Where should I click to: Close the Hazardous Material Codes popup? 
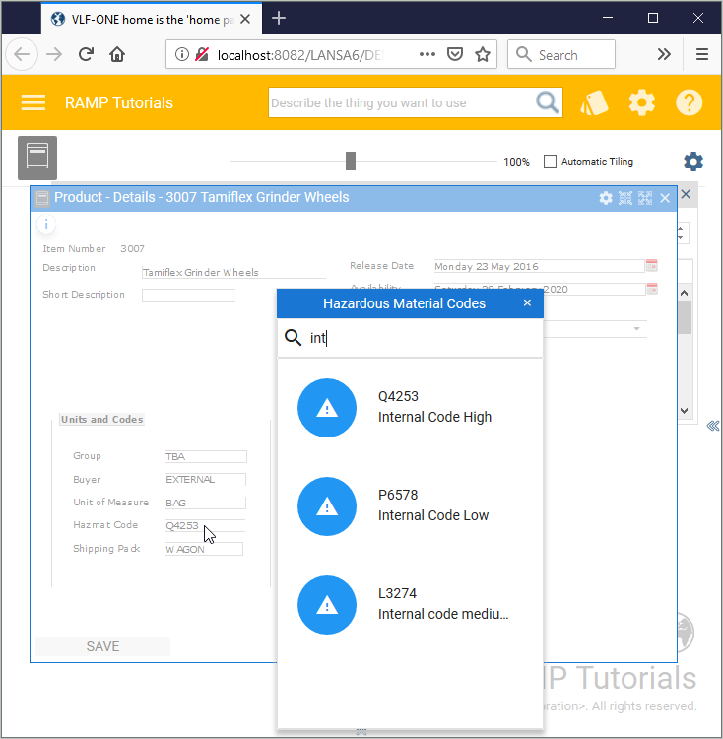[x=527, y=302]
